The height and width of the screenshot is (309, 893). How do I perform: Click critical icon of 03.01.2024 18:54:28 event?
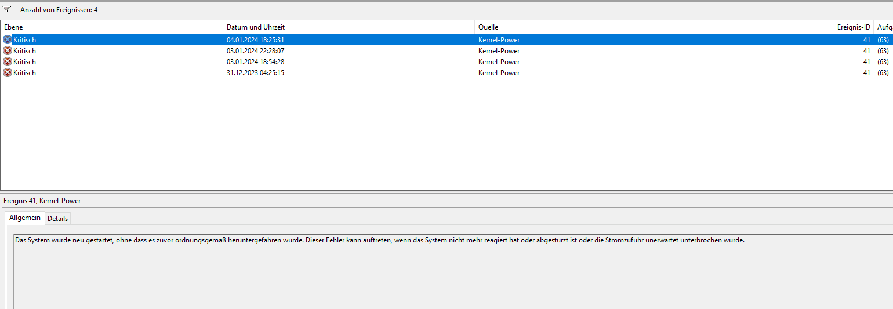(x=8, y=62)
